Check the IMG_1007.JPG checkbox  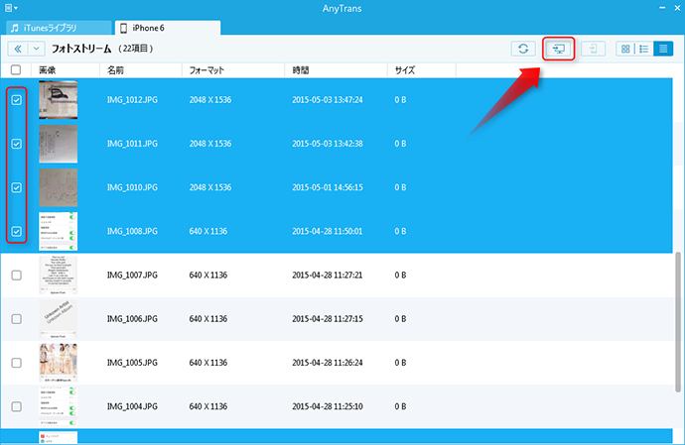coord(16,276)
